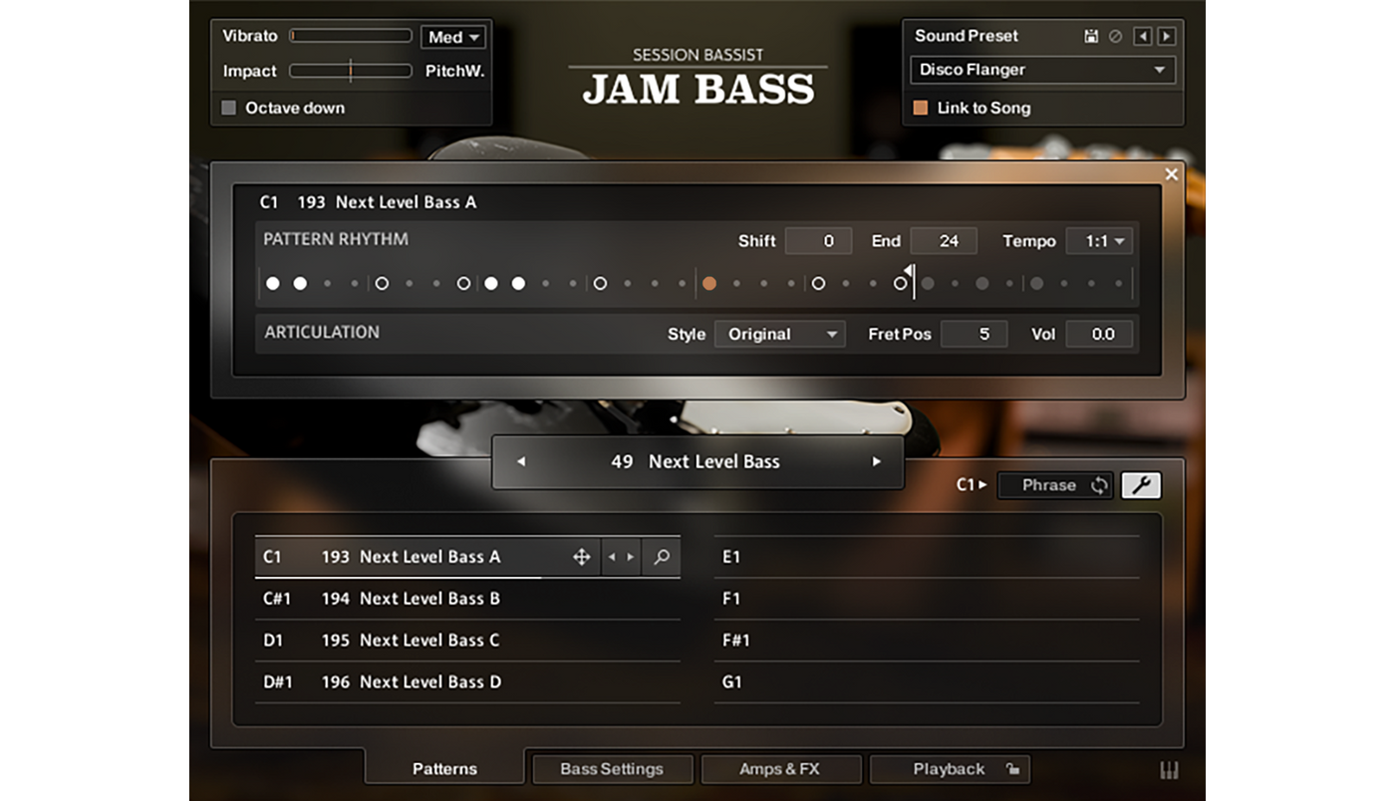Click the circle-slash icon beside Sound Preset
This screenshot has width=1395, height=801.
click(1115, 37)
